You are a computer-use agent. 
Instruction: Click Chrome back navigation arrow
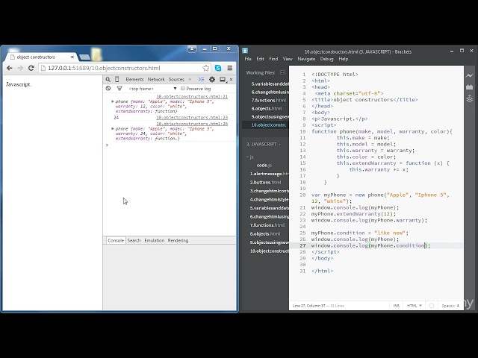point(10,68)
